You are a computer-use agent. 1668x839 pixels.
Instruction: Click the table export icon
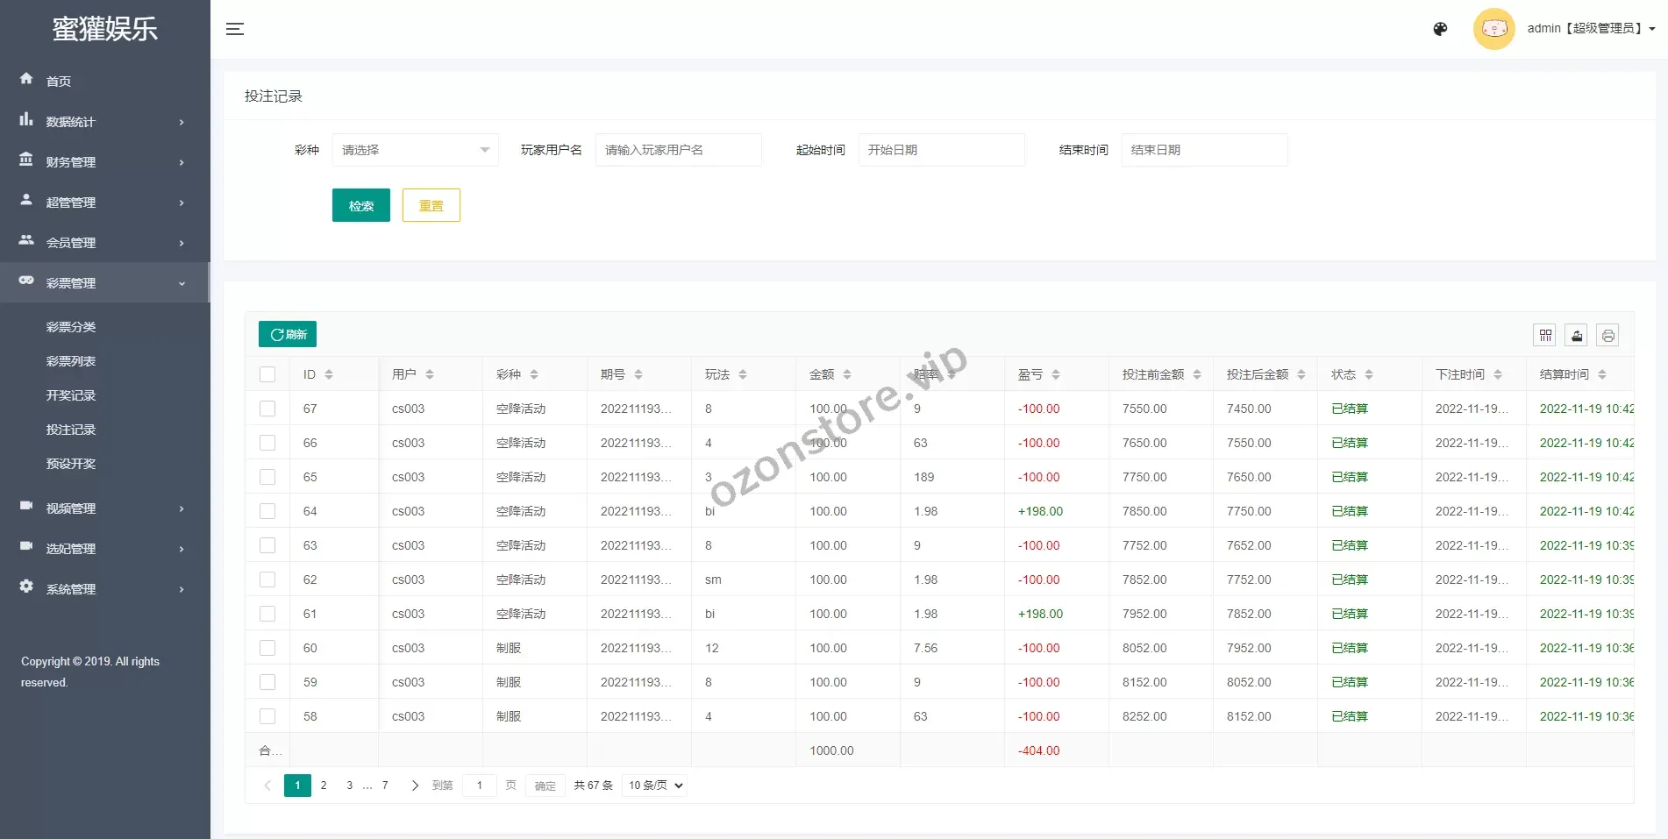point(1577,335)
